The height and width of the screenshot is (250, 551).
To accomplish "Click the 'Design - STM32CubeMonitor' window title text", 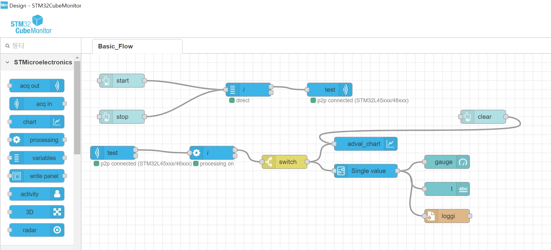I will coord(45,6).
